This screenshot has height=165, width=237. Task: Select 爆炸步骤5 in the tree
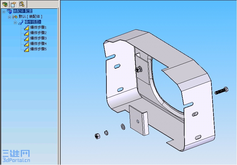[x=38, y=49]
